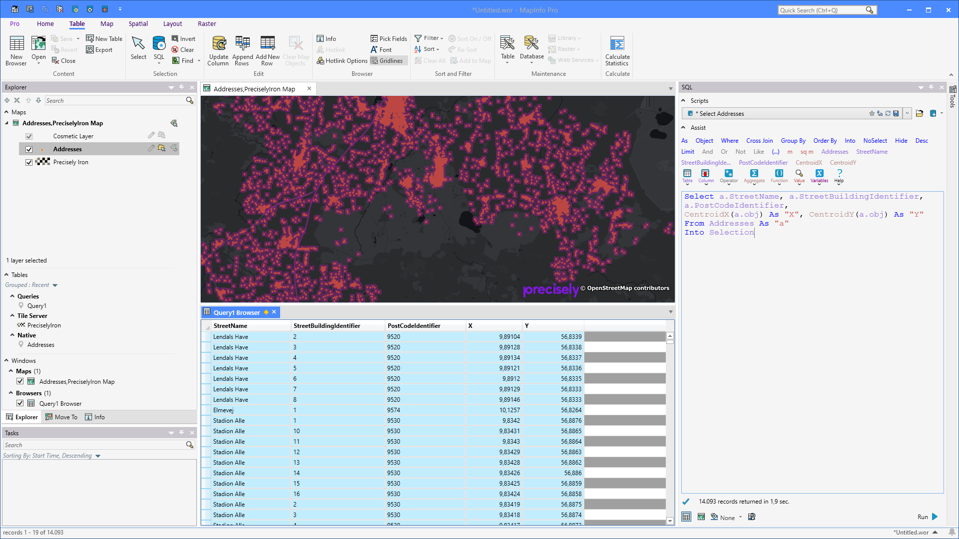The image size is (959, 539).
Task: Switch to the Map ribbon tab
Action: [x=107, y=23]
